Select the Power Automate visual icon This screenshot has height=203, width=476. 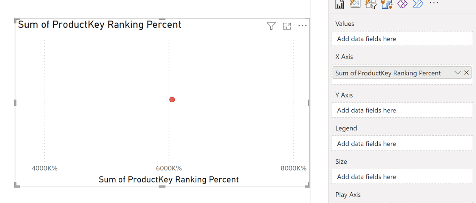[x=418, y=4]
